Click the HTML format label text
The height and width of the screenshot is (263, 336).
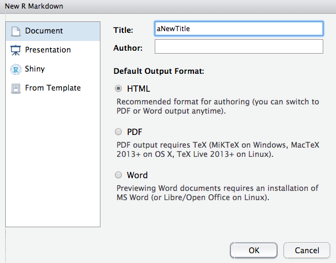[139, 89]
